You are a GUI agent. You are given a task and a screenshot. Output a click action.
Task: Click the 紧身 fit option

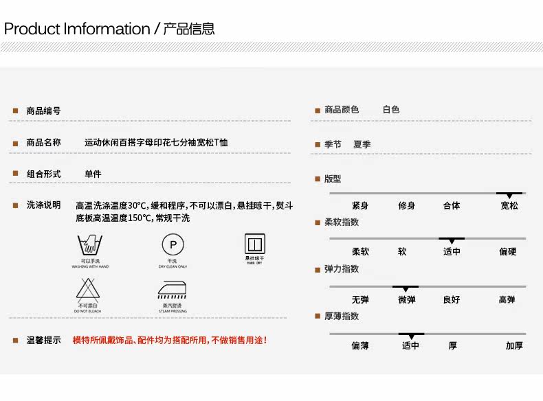(x=360, y=205)
